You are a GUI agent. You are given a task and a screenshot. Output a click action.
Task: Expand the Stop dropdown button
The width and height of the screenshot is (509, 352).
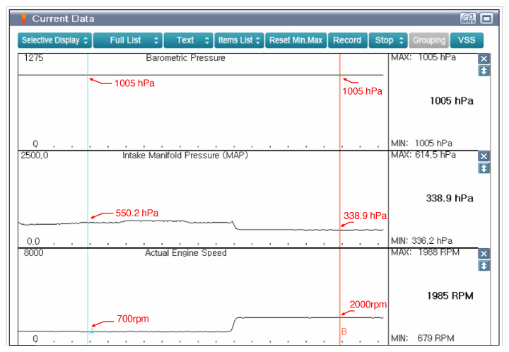click(388, 40)
